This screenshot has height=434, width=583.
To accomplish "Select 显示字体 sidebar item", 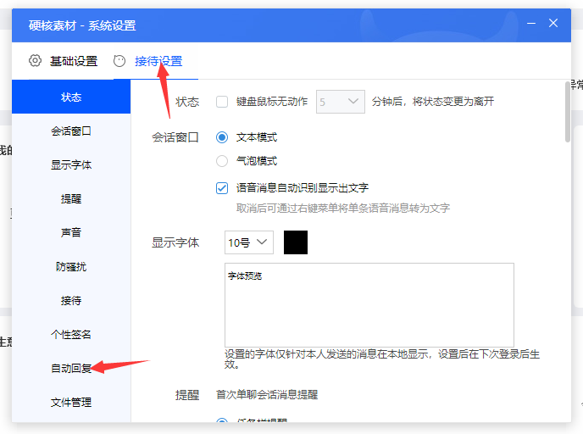I will click(x=71, y=164).
